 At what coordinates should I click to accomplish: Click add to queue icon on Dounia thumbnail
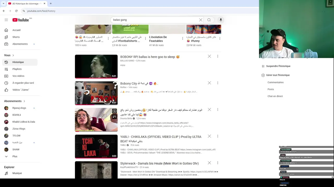click(x=114, y=117)
